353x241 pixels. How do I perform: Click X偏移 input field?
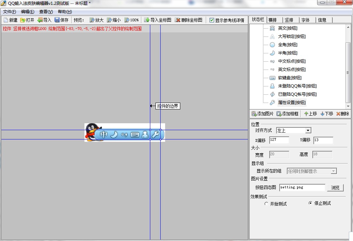279,140
